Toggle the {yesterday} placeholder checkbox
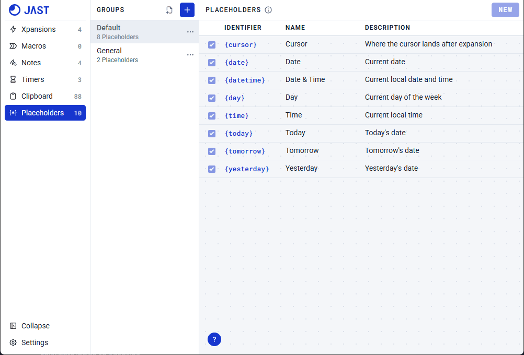The width and height of the screenshot is (524, 355). pyautogui.click(x=212, y=169)
